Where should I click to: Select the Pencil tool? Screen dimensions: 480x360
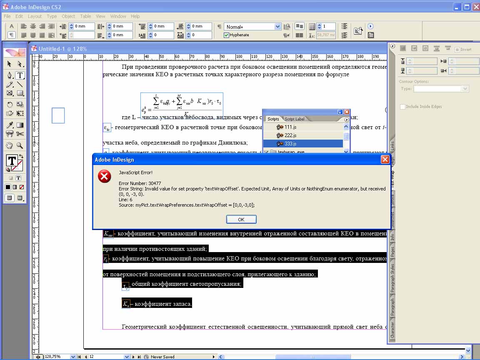(10, 84)
